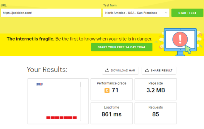Click the Requests 85 value
The image size is (204, 129).
coord(155,114)
